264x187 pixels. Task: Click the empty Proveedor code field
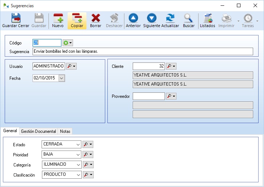click(x=149, y=96)
